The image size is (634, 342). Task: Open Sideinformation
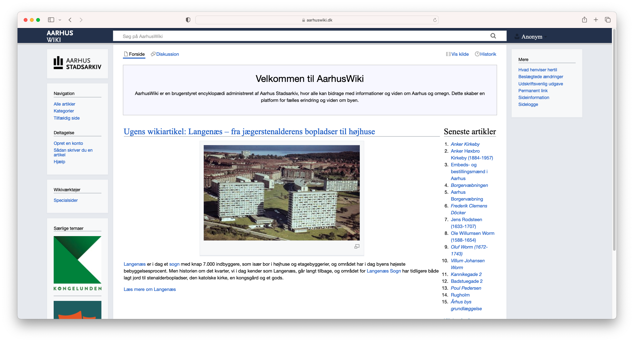tap(534, 97)
